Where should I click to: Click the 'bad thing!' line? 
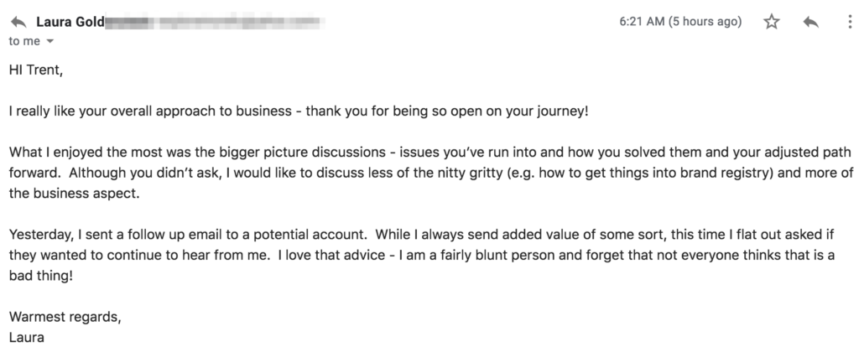pos(41,276)
